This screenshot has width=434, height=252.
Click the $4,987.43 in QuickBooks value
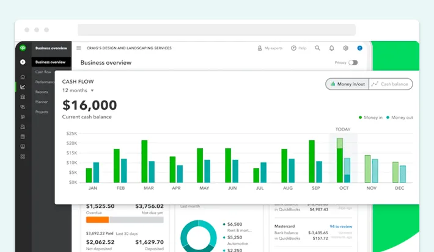[x=319, y=209]
